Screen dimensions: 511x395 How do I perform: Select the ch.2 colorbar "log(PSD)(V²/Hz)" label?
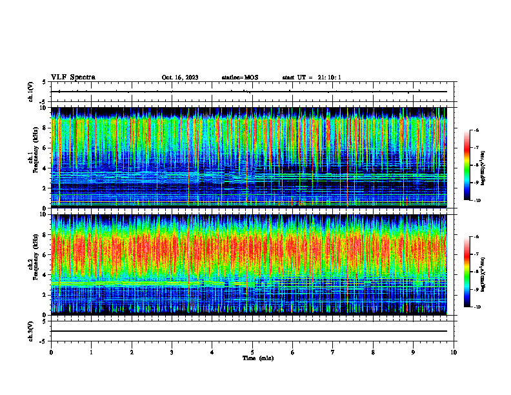pyautogui.click(x=483, y=274)
